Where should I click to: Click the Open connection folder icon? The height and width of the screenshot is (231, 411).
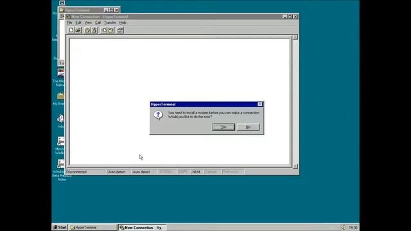pyautogui.click(x=78, y=30)
